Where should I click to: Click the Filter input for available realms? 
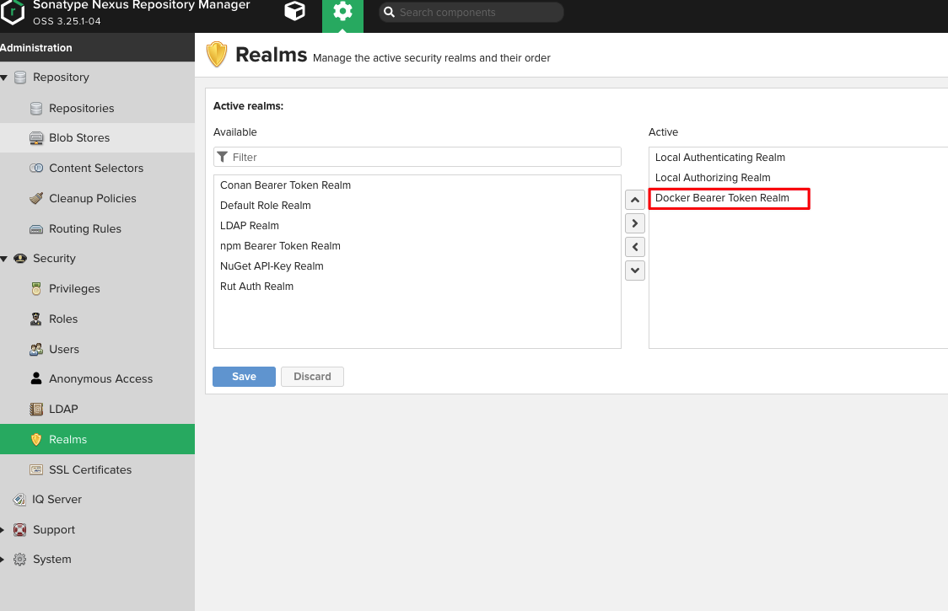coord(417,157)
